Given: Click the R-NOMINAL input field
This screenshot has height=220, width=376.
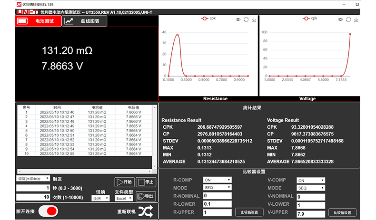Looking at the screenshot, I should pos(217,196).
